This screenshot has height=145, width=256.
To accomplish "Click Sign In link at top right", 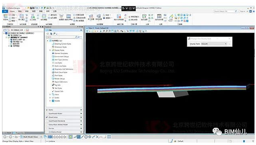I will [242, 11].
